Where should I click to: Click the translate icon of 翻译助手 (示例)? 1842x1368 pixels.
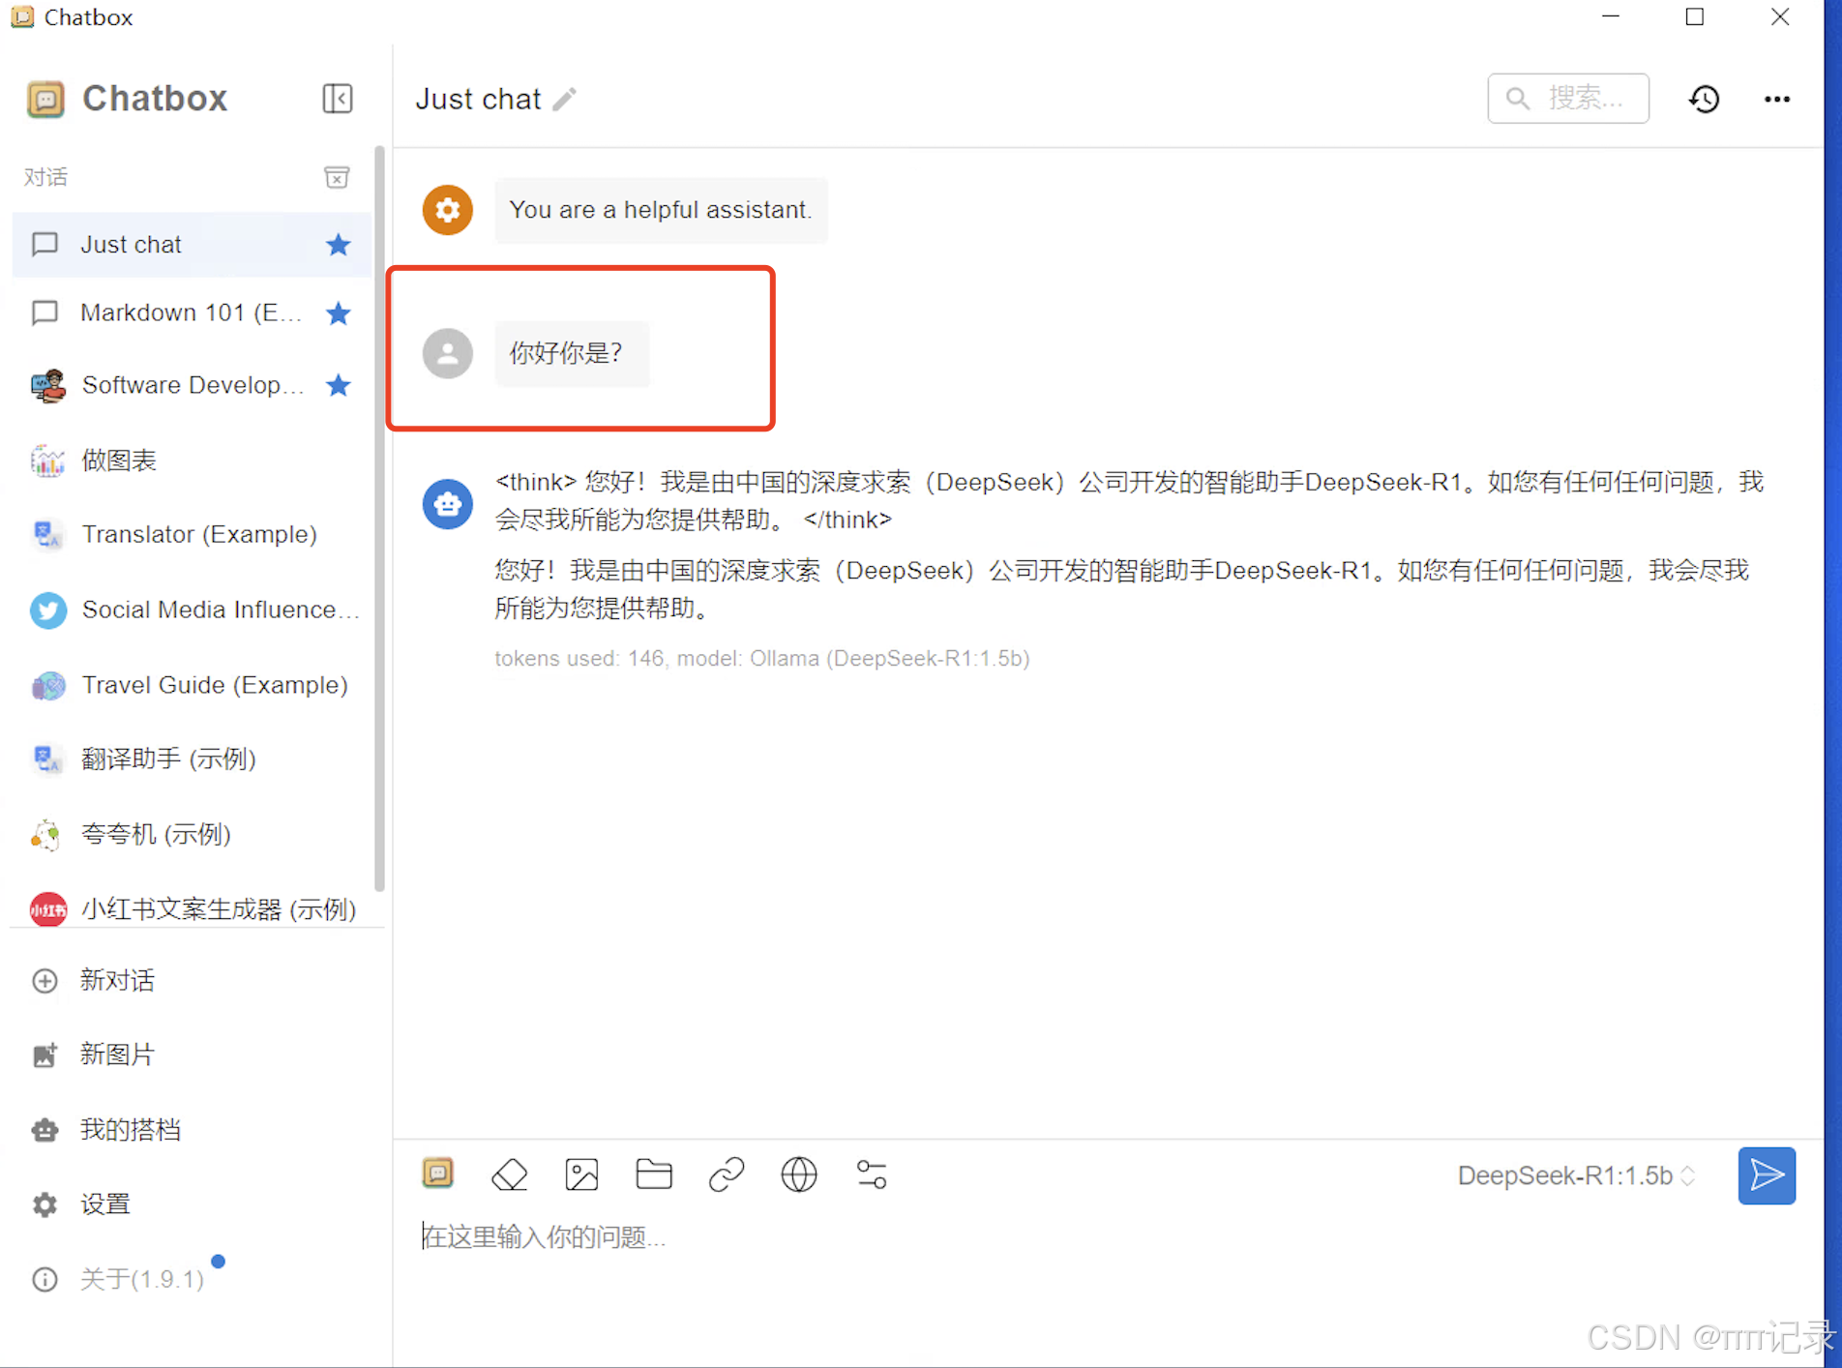[47, 759]
